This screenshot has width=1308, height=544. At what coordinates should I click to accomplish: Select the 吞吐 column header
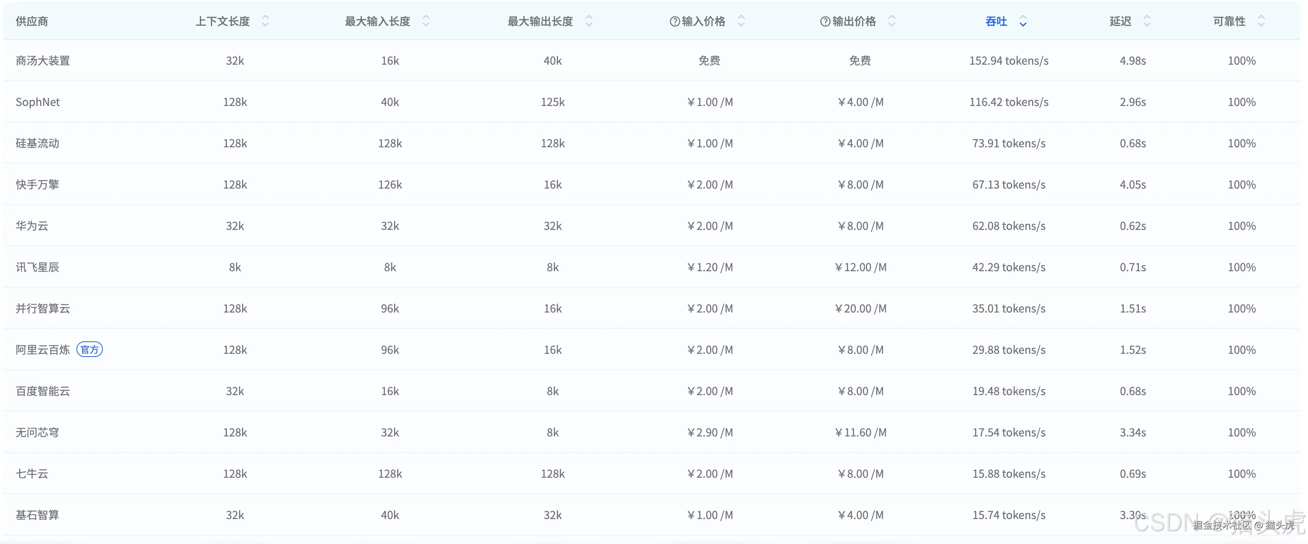996,21
